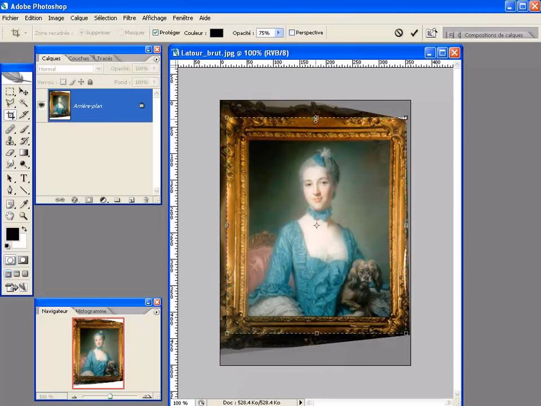Hide the Arrière-plan layer
The image size is (541, 406).
point(41,105)
